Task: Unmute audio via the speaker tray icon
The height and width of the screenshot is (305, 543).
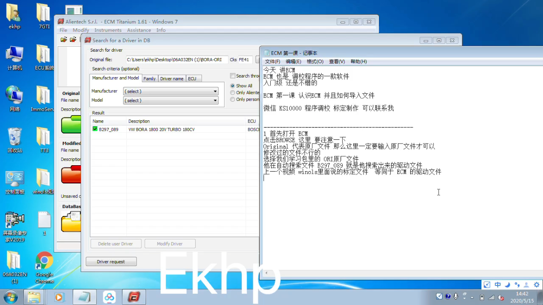Action: coord(501,297)
